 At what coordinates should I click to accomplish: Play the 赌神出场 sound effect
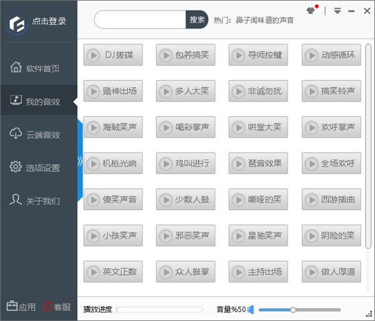point(113,91)
